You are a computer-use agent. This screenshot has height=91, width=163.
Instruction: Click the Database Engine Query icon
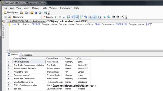pos(21,12)
